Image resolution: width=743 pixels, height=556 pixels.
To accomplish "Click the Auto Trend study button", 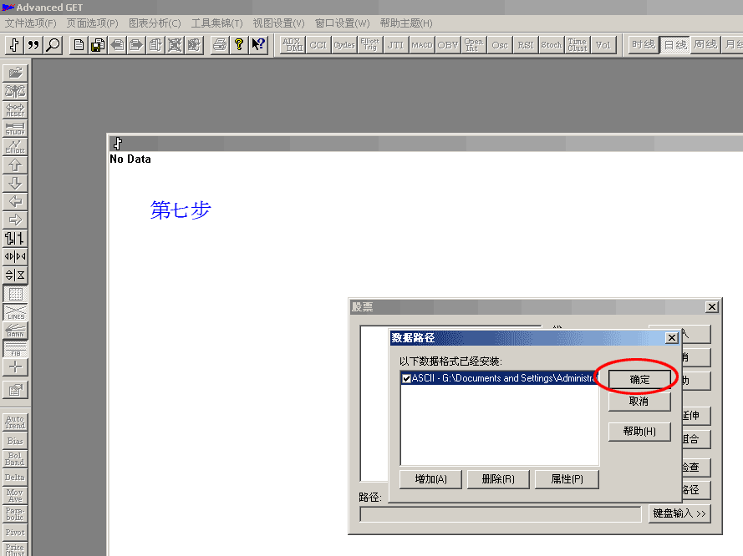I will tap(15, 422).
